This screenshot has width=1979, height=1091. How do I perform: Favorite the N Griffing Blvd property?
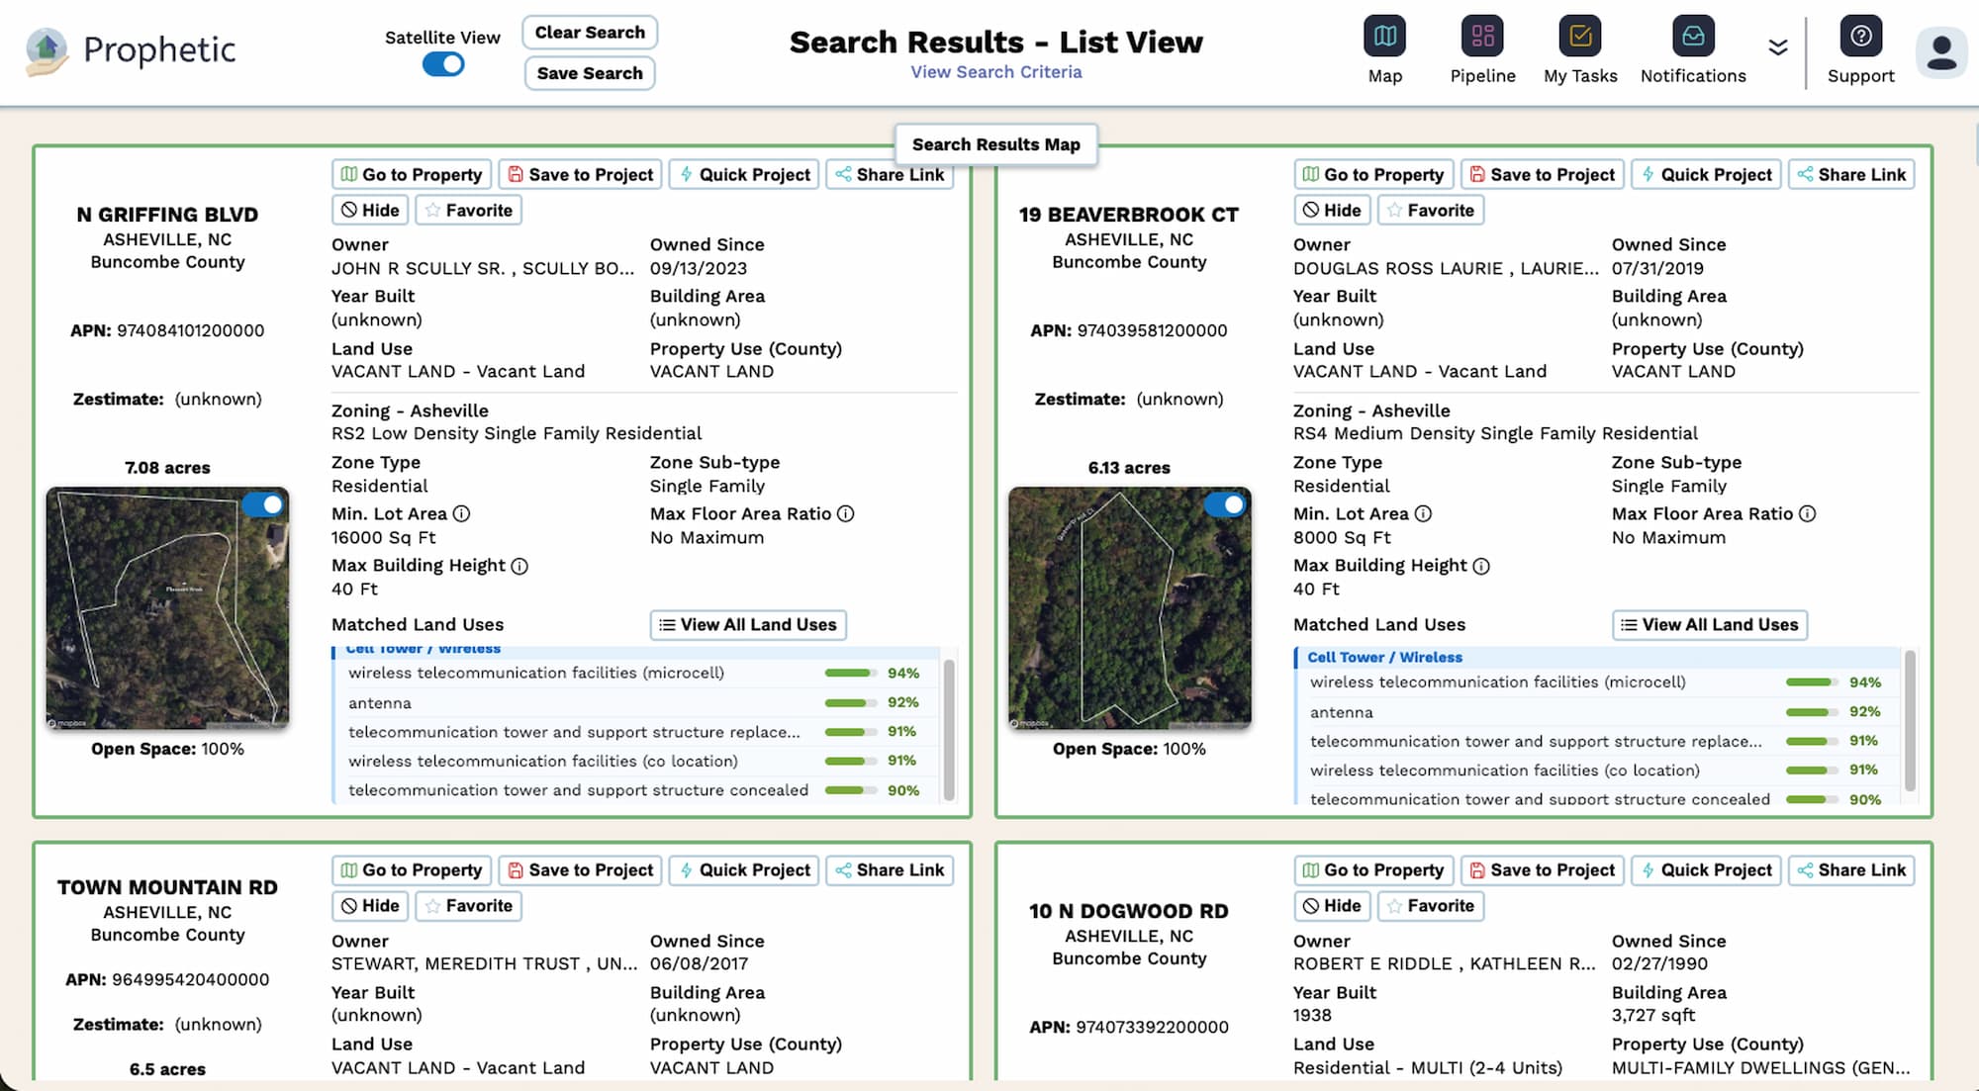coord(468,211)
